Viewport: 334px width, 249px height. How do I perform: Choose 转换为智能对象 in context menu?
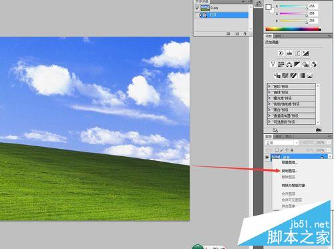point(293,186)
